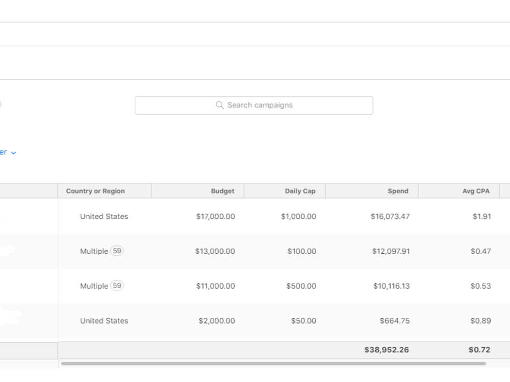Screen dimensions: 510x382
Task: Click the $664.75 spend value
Action: [x=395, y=320]
